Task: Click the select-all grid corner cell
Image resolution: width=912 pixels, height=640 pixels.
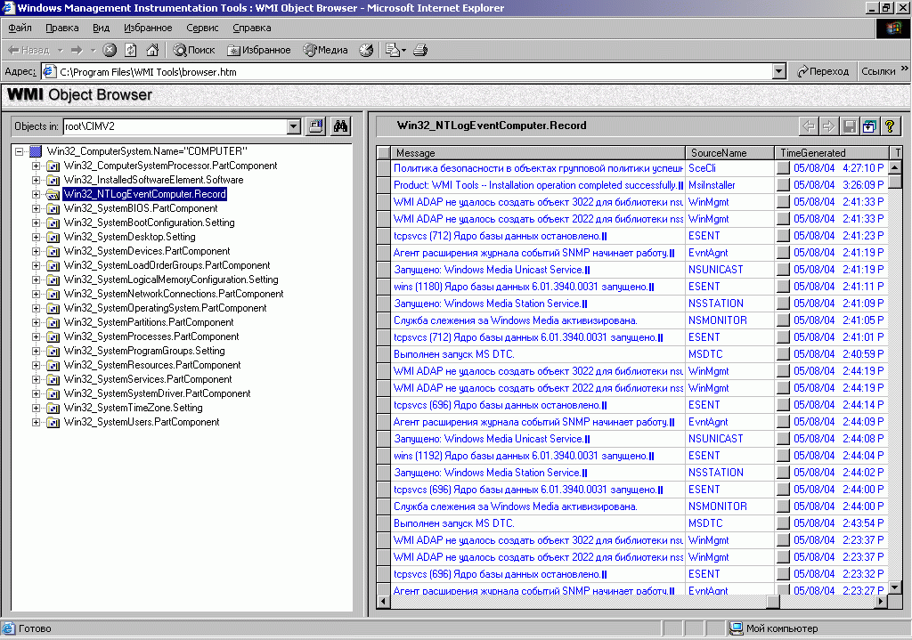Action: coord(384,153)
